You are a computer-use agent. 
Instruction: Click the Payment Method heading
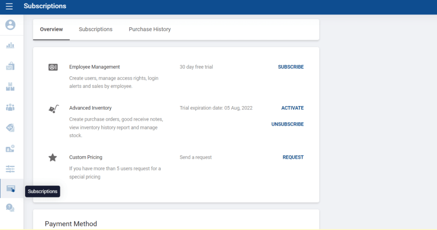click(71, 224)
